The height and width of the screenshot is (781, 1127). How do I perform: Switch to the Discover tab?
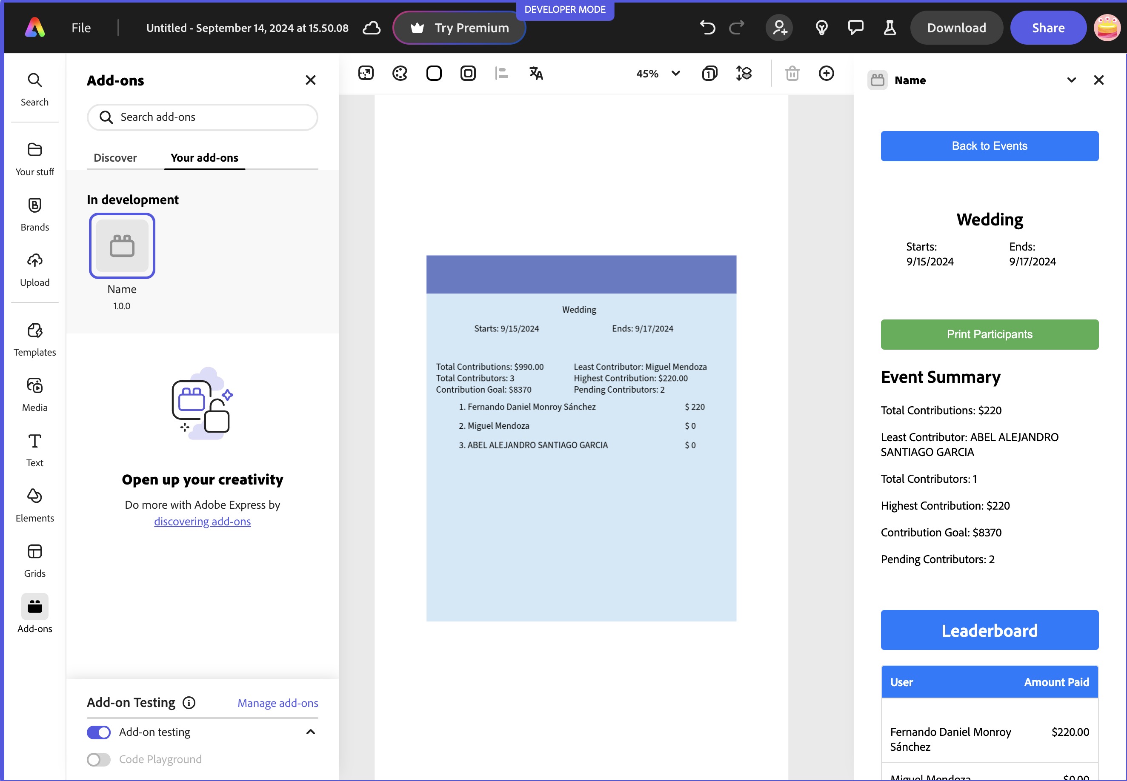coord(115,157)
